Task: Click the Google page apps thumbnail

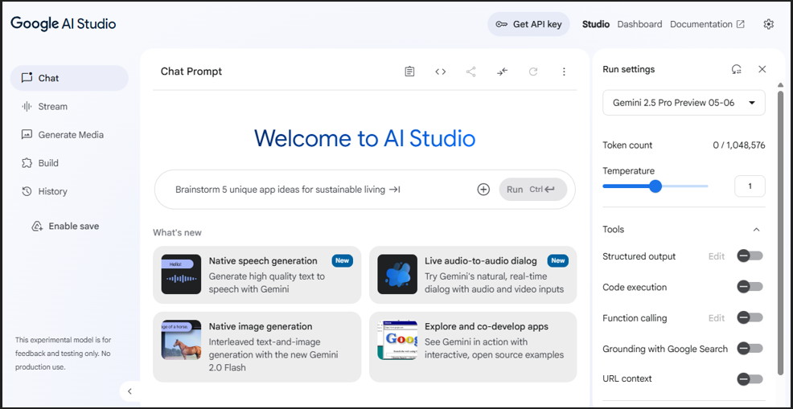Action: tap(397, 340)
